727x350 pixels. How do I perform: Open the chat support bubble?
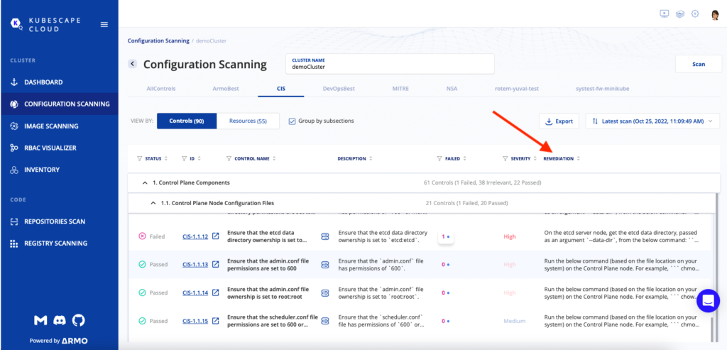point(708,300)
